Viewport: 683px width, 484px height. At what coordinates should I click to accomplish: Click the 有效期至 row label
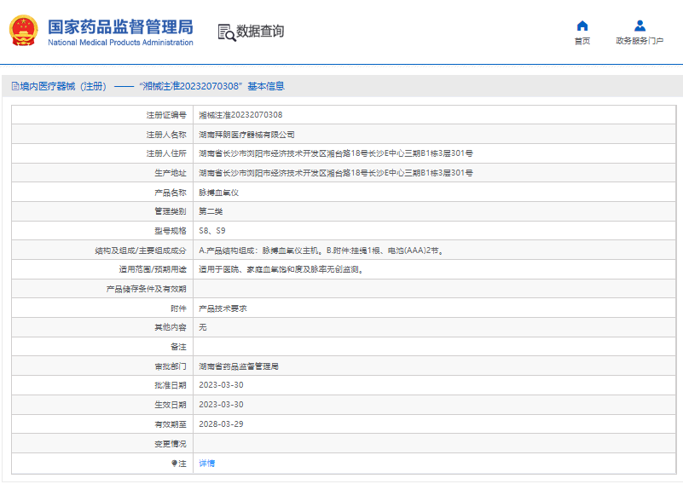(171, 424)
